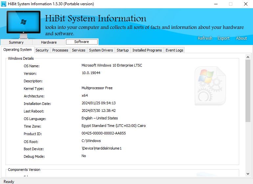Select OS name value 'Microsoft Windows 10 Enterprise LTSC'
This screenshot has height=184, width=253.
pos(112,65)
